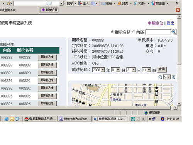Screen dimensions: 193x145
Task: Open the 搜尋 button dropdown arrow
Action: point(75,3)
